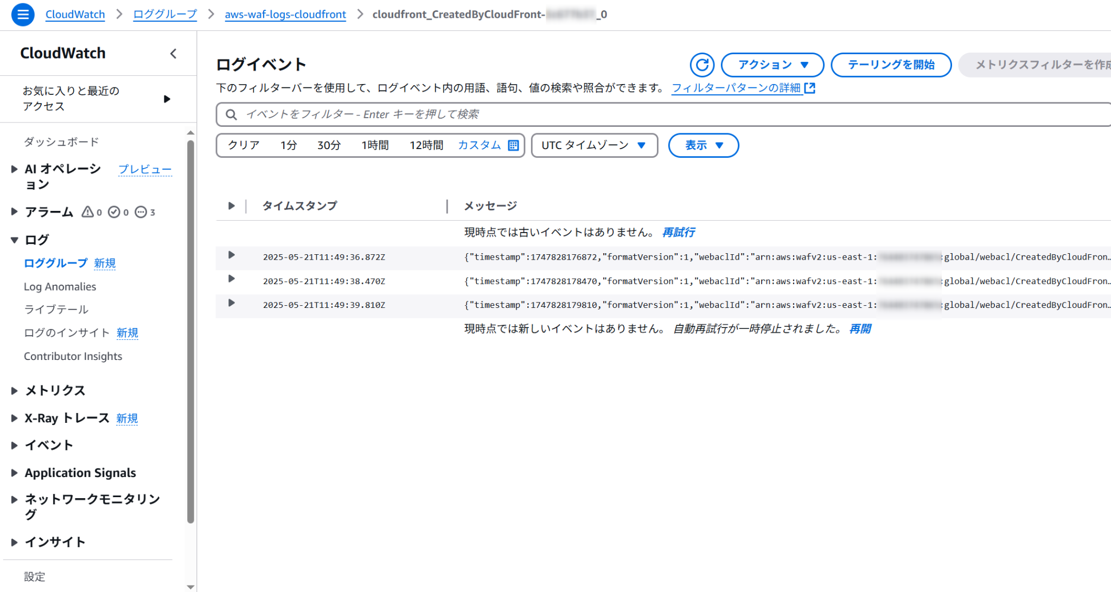The width and height of the screenshot is (1111, 592).
Task: Open aws-waf-logs-cloudfront breadcrumb link
Action: (x=285, y=15)
